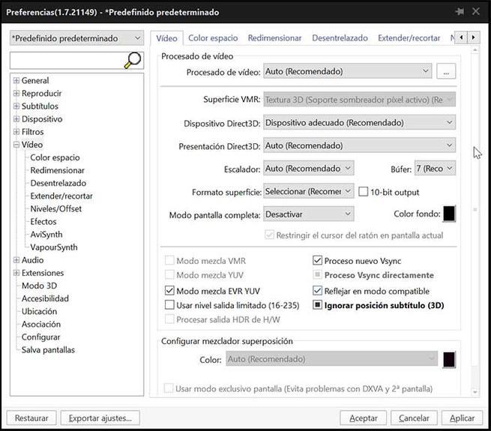This screenshot has width=491, height=431.
Task: Select VapourSynth in the tree
Action: tap(54, 247)
